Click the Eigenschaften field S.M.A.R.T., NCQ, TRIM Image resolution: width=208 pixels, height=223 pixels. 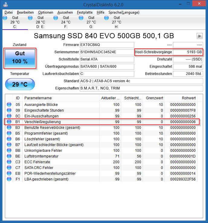[x=141, y=88]
